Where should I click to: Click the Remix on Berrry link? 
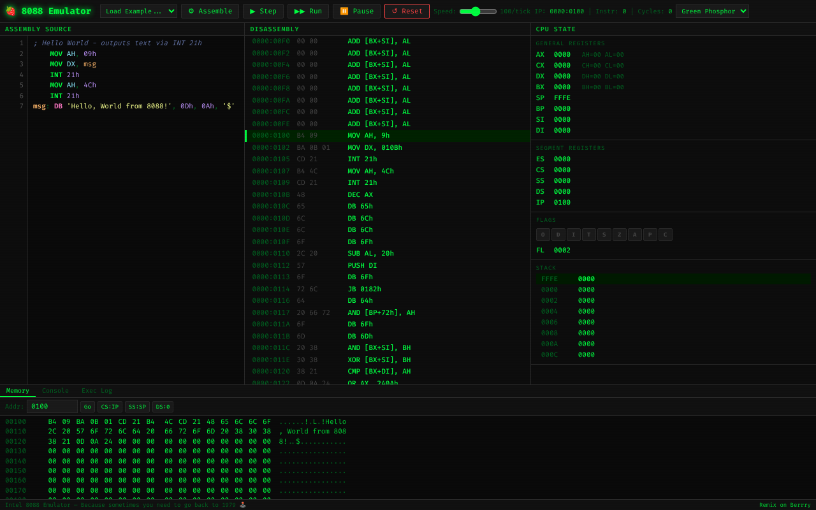coord(785,505)
